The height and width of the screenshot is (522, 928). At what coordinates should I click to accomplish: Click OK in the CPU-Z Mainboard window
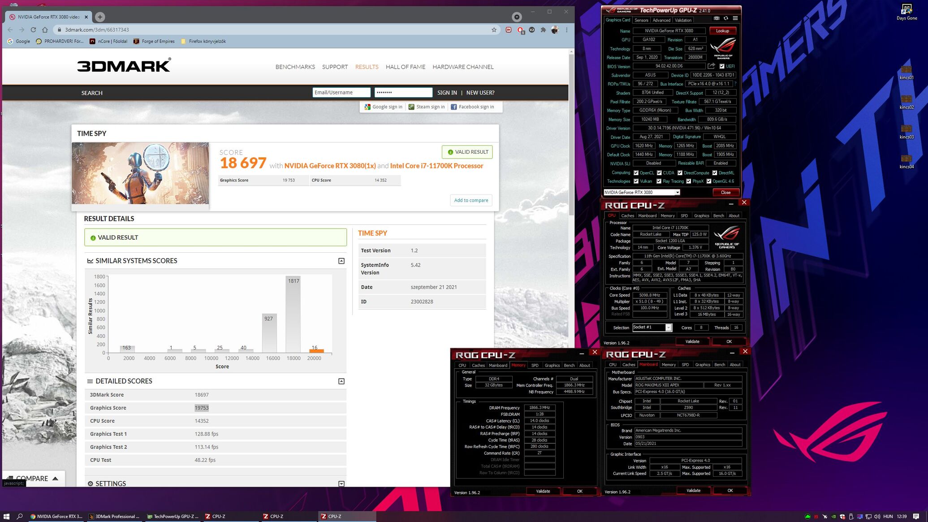click(x=730, y=490)
